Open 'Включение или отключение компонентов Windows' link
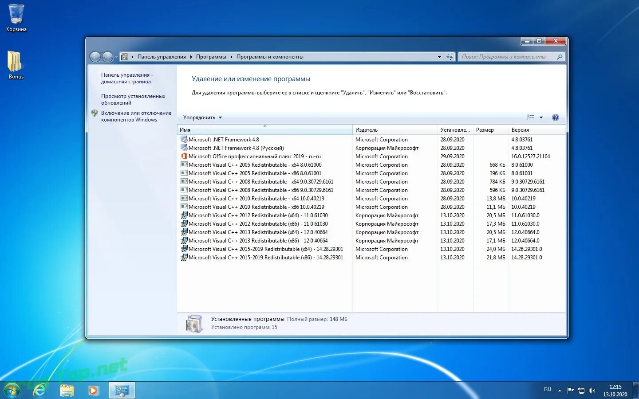This screenshot has width=639, height=399. [136, 116]
